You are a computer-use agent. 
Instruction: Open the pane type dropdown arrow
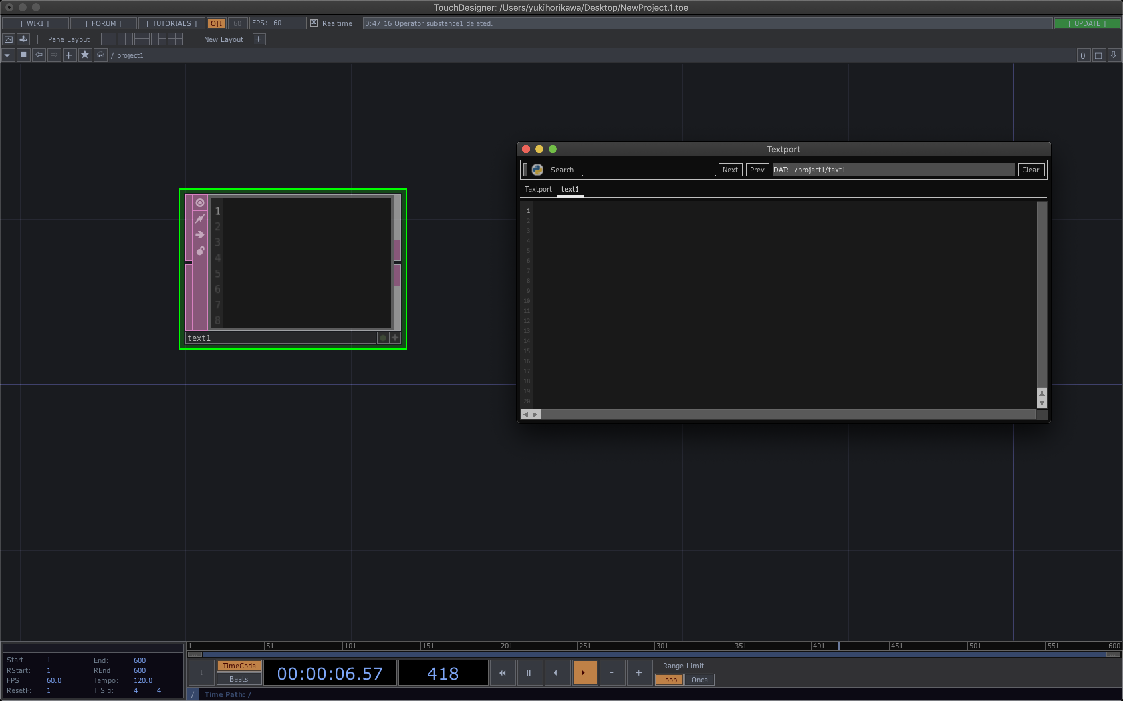pos(7,55)
